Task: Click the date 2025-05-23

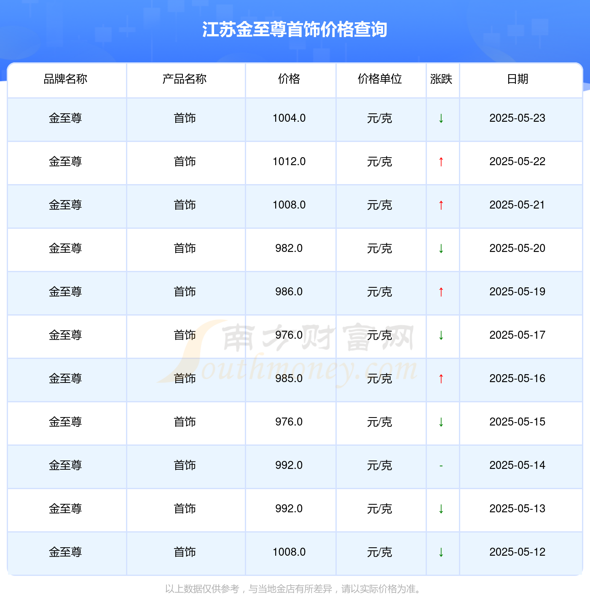Action: pos(518,118)
